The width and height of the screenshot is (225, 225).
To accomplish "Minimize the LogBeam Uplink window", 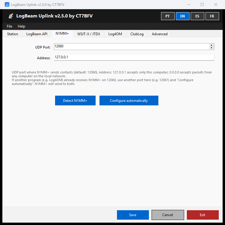I will [x=189, y=5].
